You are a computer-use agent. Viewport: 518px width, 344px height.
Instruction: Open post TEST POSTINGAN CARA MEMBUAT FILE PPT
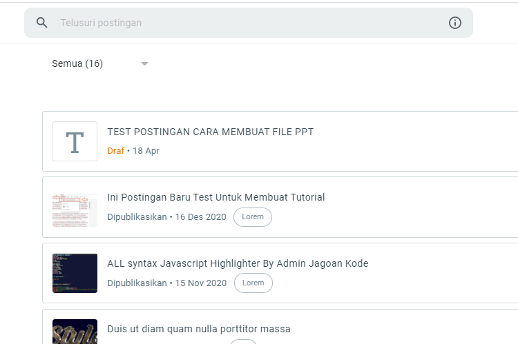[x=211, y=132]
